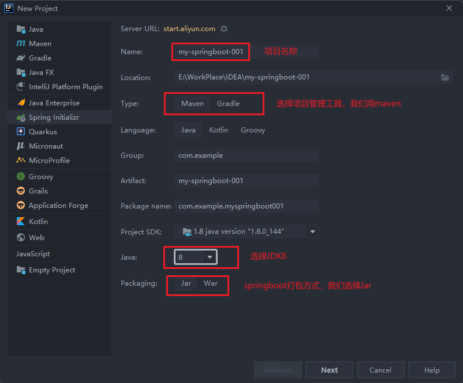Click the IntelliJ IDEA title bar logo
This screenshot has width=463, height=383.
[x=9, y=8]
